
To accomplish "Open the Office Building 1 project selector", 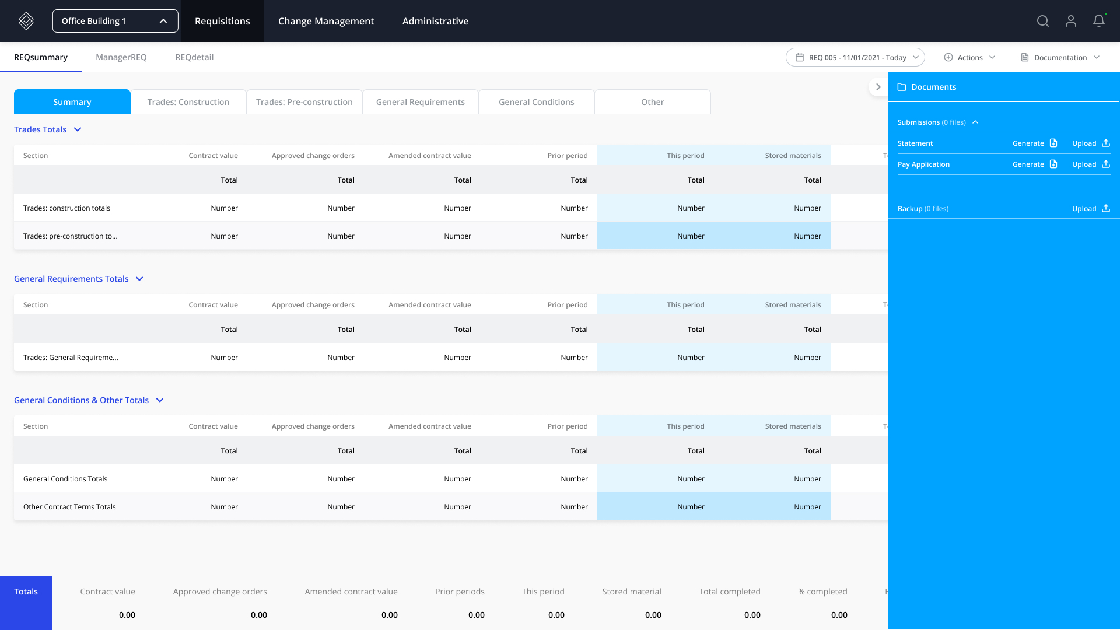I will (115, 20).
